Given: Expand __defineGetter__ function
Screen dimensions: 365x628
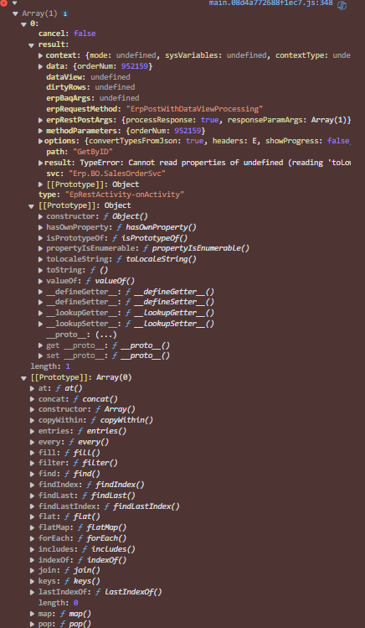Looking at the screenshot, I should pyautogui.click(x=41, y=292).
